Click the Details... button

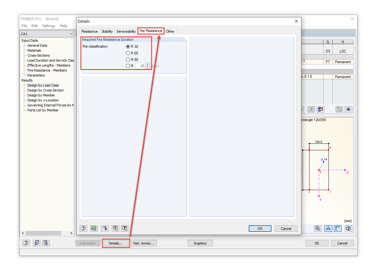click(x=116, y=243)
